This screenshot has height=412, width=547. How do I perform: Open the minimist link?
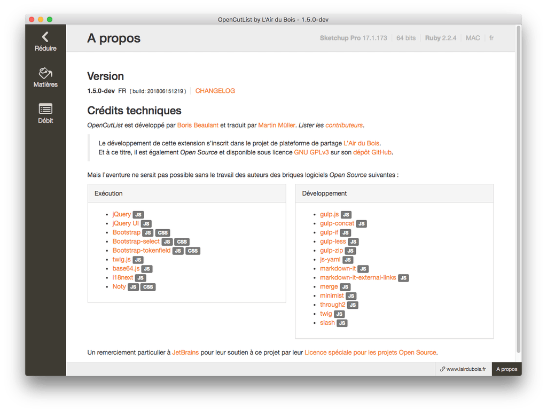coord(332,296)
